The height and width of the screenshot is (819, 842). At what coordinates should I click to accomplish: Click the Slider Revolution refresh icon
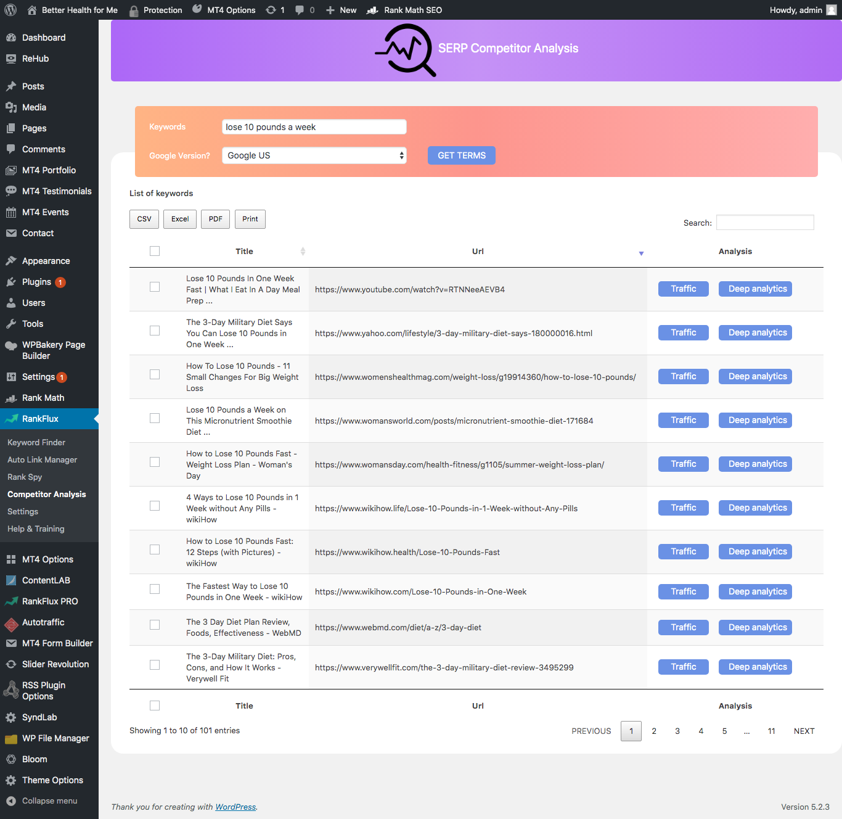point(11,664)
